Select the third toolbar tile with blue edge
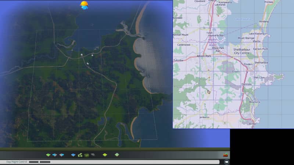Screen dimensions: 294x165 coord(61,155)
